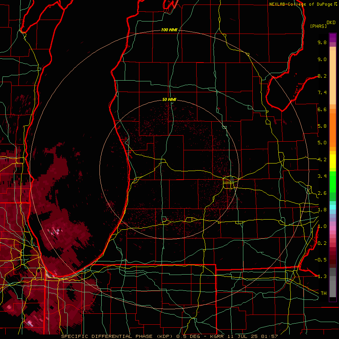The height and width of the screenshot is (339, 339).
Task: Click the 2.6 value on the color scale
Action: coord(322,193)
